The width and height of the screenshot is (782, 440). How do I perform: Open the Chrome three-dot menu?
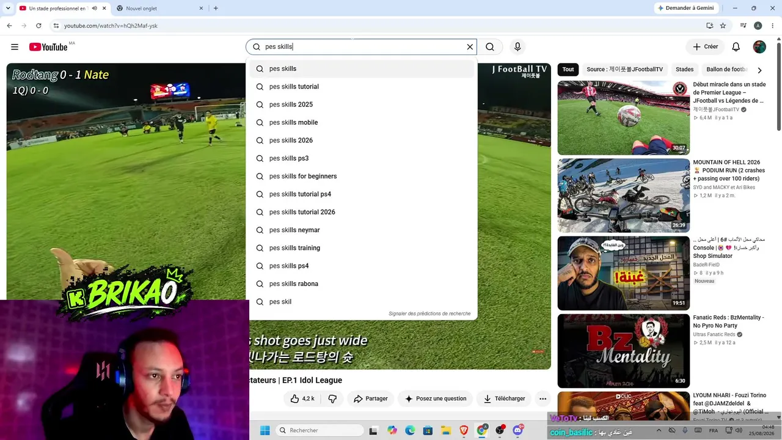click(x=772, y=26)
